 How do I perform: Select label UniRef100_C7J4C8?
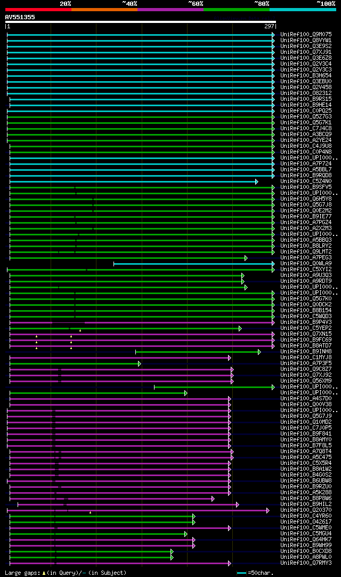(x=306, y=129)
